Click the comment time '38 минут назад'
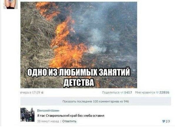This screenshot has height=132, width=175. point(48,121)
